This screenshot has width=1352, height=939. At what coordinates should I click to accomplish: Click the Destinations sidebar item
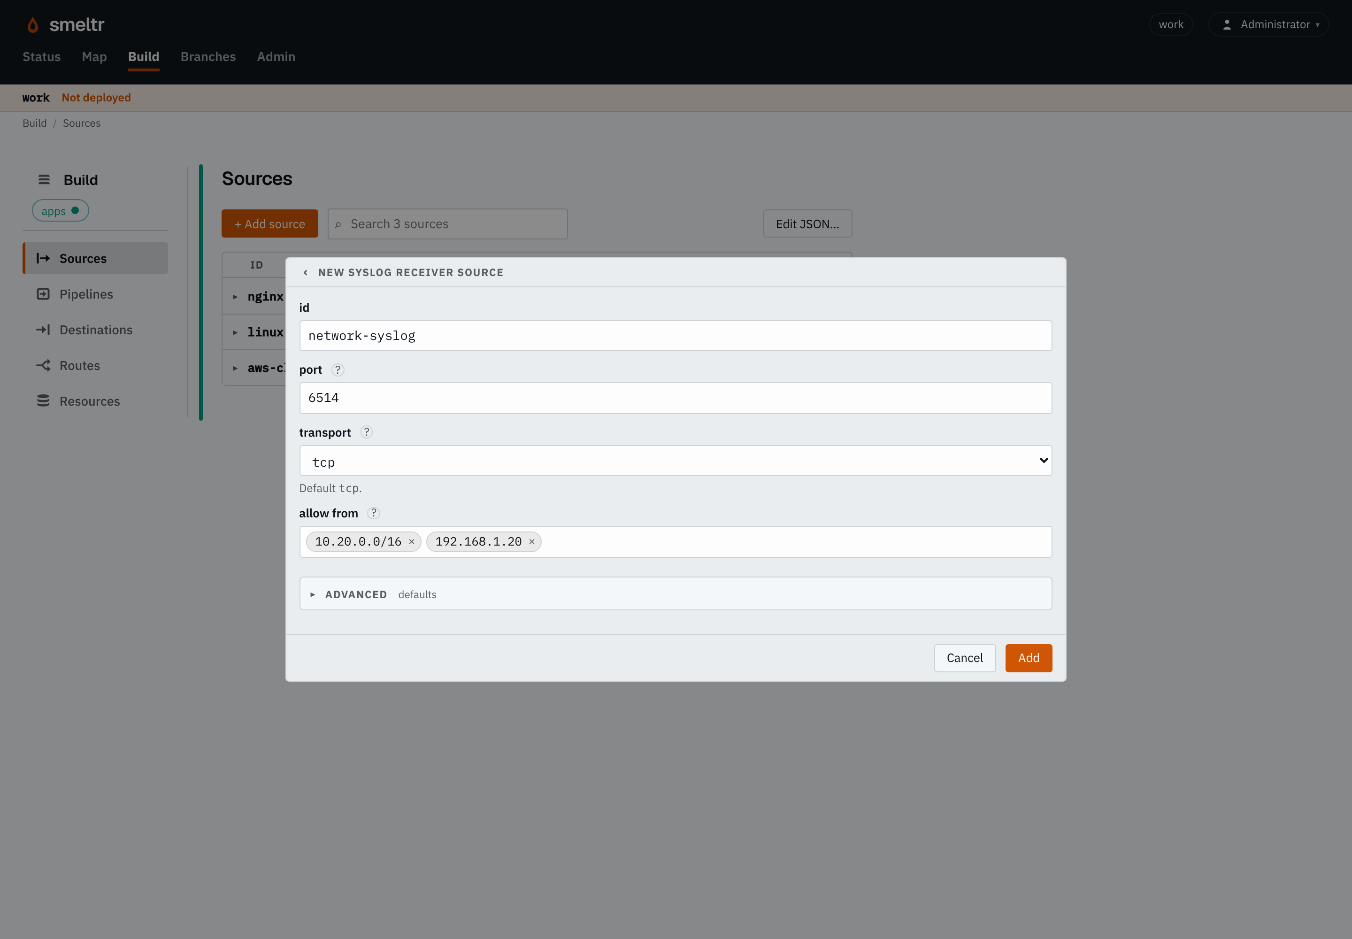pyautogui.click(x=95, y=330)
